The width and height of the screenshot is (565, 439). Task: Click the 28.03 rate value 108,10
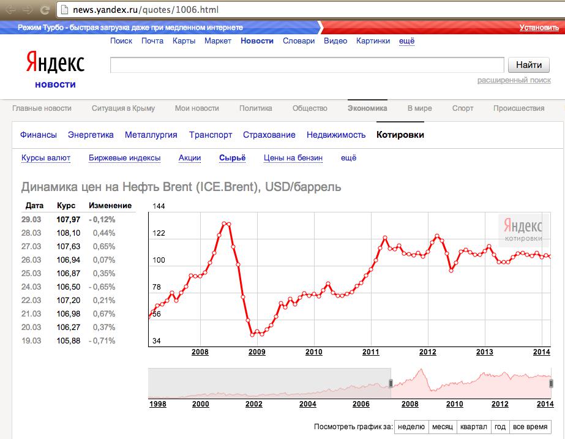click(69, 233)
